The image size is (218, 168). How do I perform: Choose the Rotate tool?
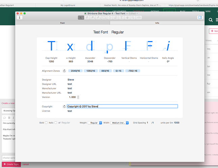point(110,18)
